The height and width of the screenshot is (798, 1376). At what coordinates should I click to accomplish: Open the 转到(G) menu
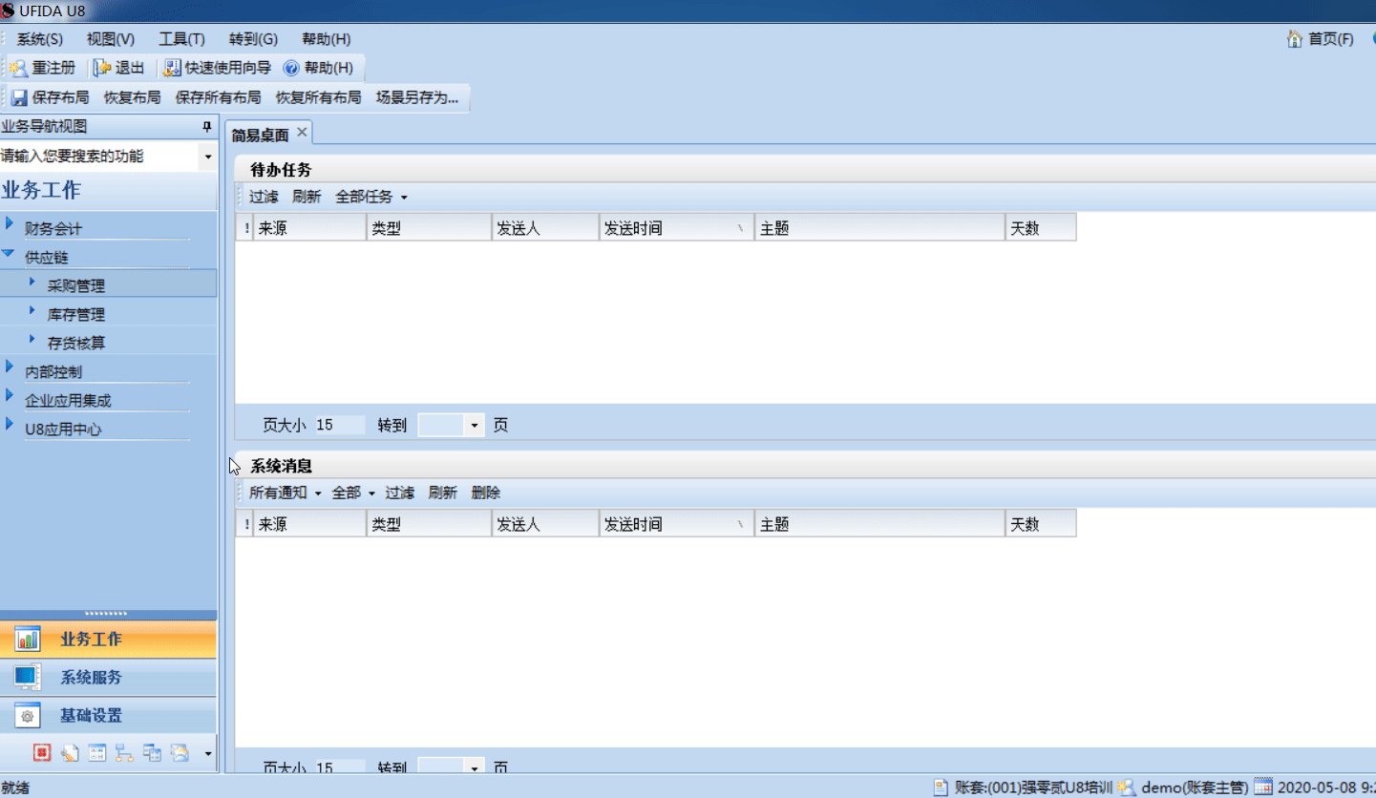click(x=253, y=39)
